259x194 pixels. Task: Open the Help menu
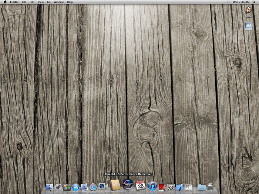(70, 2)
